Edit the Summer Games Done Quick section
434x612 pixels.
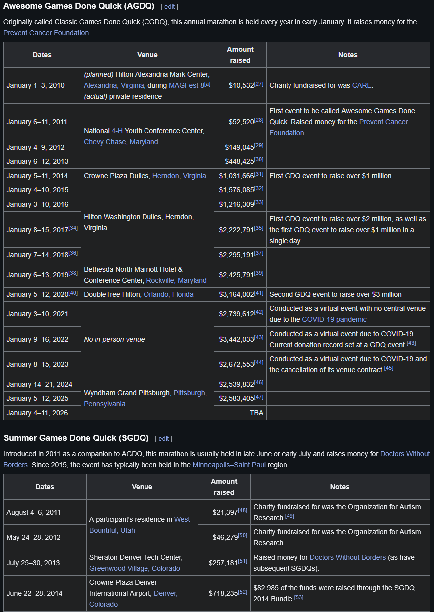point(164,438)
